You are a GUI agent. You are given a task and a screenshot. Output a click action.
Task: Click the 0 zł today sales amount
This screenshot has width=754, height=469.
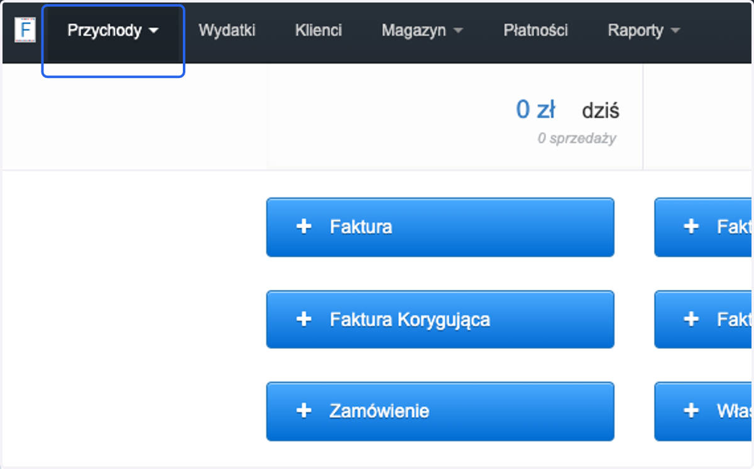tap(535, 110)
